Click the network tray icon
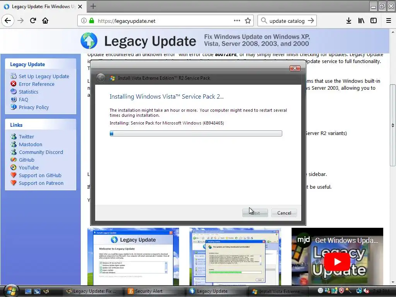This screenshot has width=396, height=297. 359,291
